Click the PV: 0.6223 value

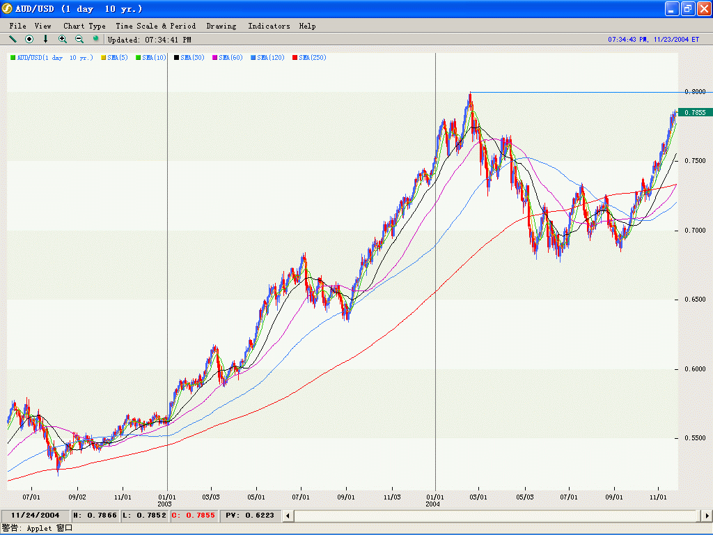[250, 515]
